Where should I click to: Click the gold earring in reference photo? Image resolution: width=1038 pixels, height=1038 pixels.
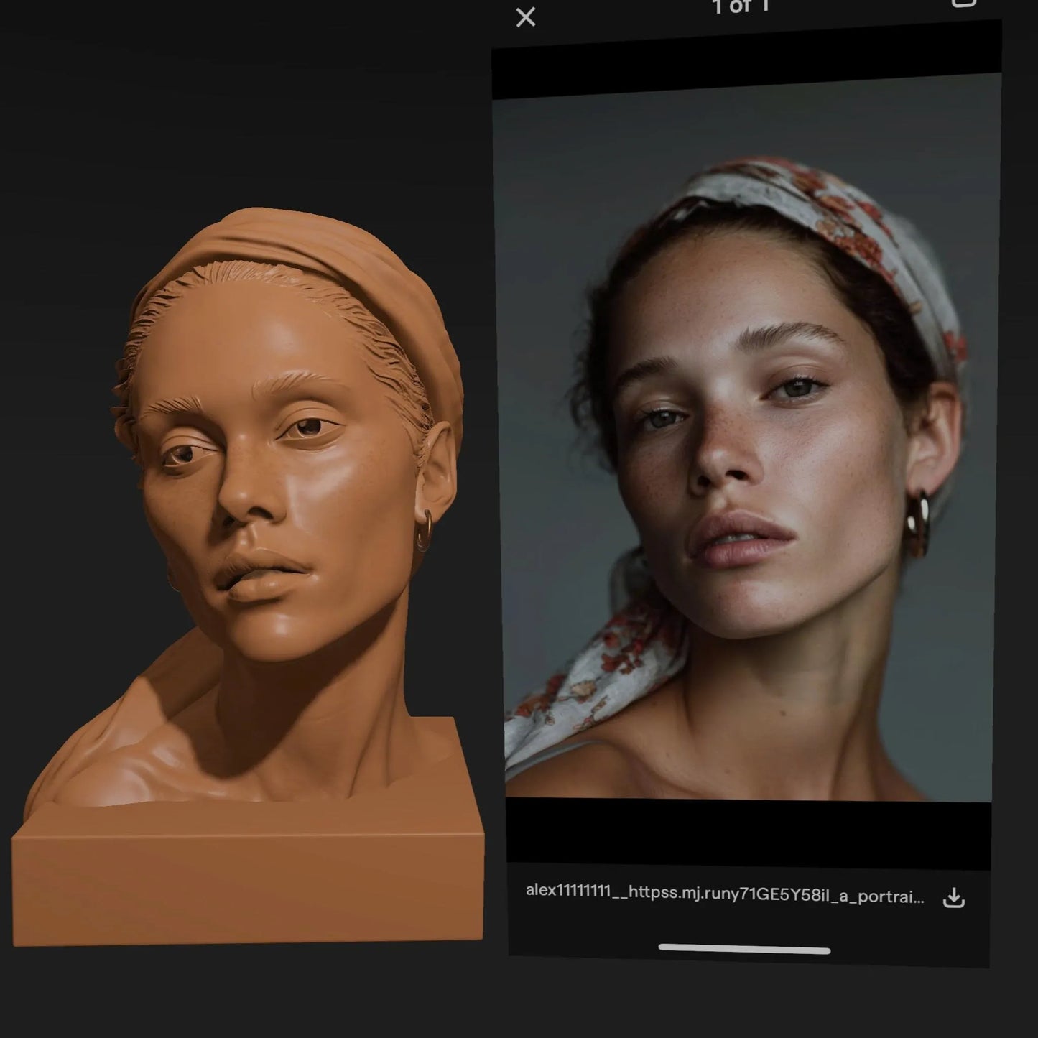(919, 522)
